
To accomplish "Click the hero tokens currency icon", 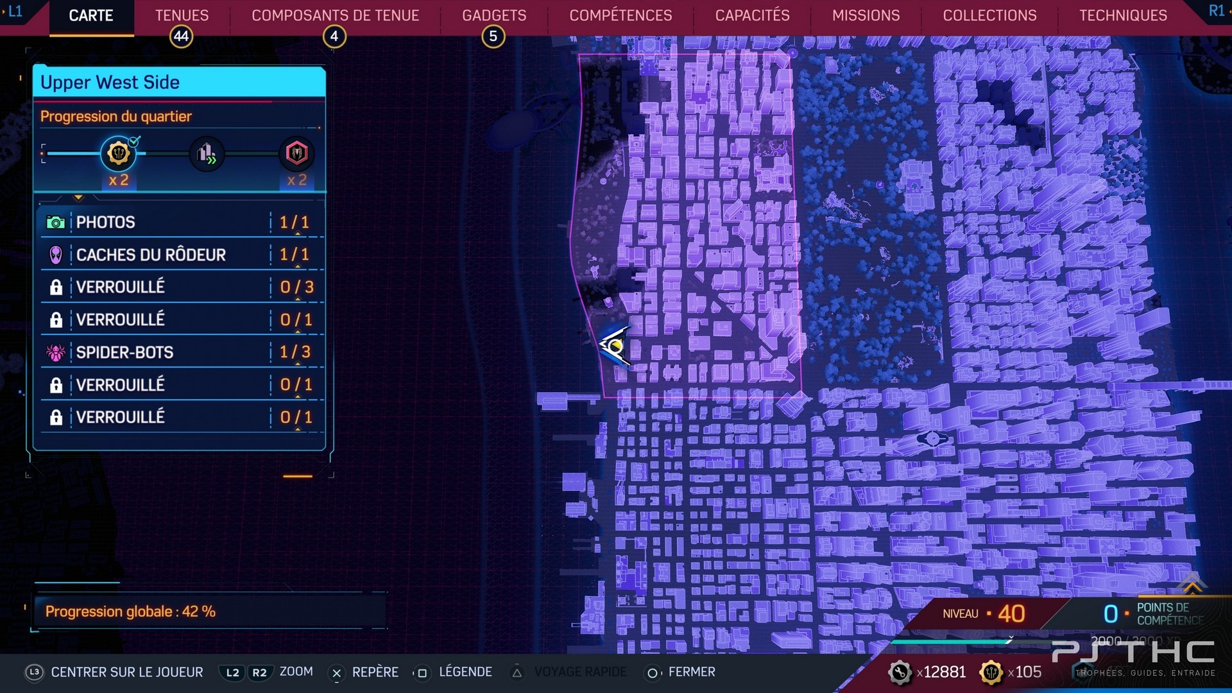I will pos(991,672).
